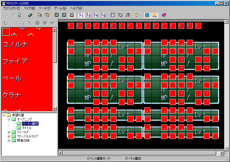
Task: Set map zoom to 1/1 scale
Action: click(x=81, y=15)
